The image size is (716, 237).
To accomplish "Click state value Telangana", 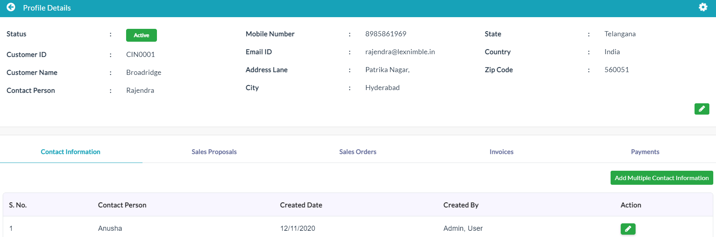I will [620, 34].
